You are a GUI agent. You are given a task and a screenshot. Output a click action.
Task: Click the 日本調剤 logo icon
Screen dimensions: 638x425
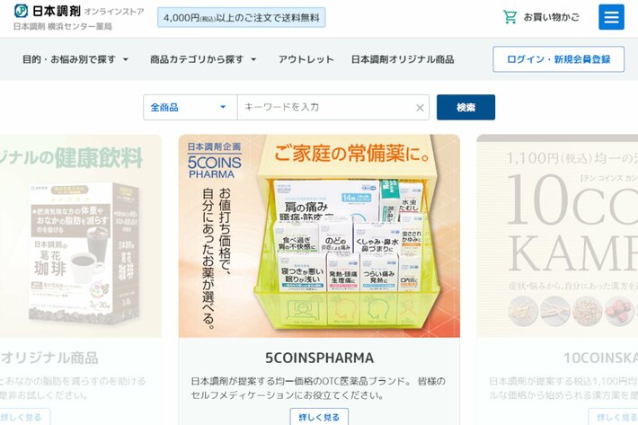(x=22, y=11)
